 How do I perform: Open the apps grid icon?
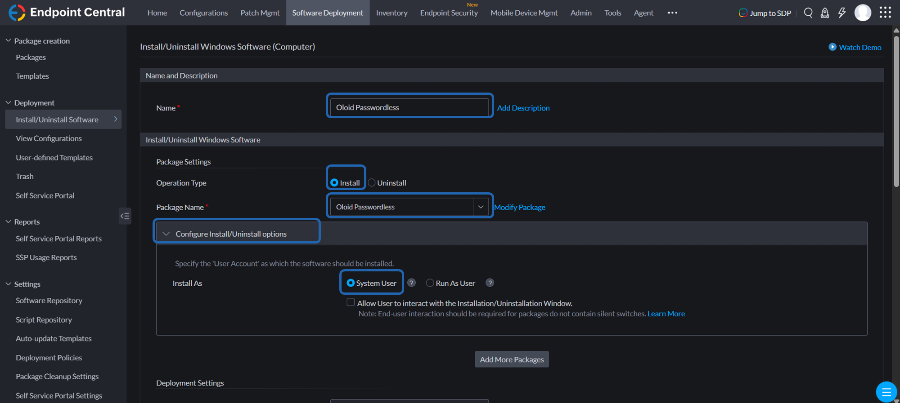point(885,13)
